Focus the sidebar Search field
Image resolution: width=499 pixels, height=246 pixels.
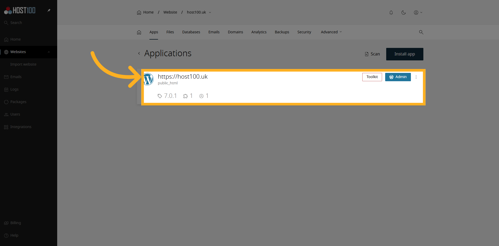coord(29,23)
